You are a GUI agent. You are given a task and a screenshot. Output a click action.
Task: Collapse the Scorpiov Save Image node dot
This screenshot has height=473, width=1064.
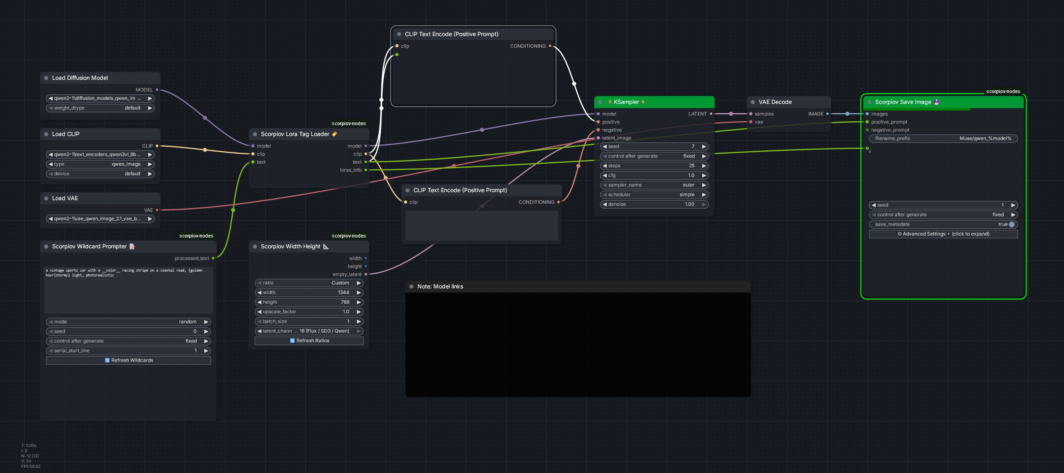869,102
